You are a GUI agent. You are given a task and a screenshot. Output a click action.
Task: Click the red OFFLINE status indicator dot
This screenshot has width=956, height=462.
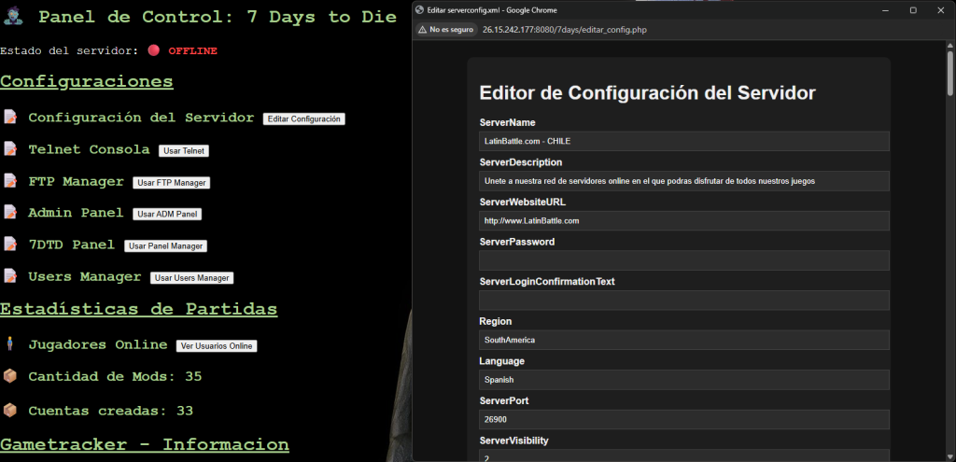click(x=154, y=50)
